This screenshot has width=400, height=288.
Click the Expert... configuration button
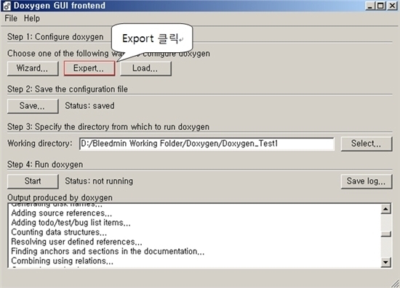pos(89,68)
